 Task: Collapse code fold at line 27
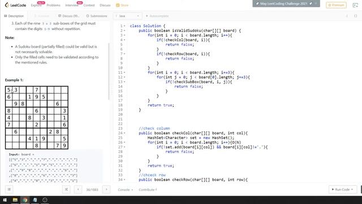(x=124, y=147)
